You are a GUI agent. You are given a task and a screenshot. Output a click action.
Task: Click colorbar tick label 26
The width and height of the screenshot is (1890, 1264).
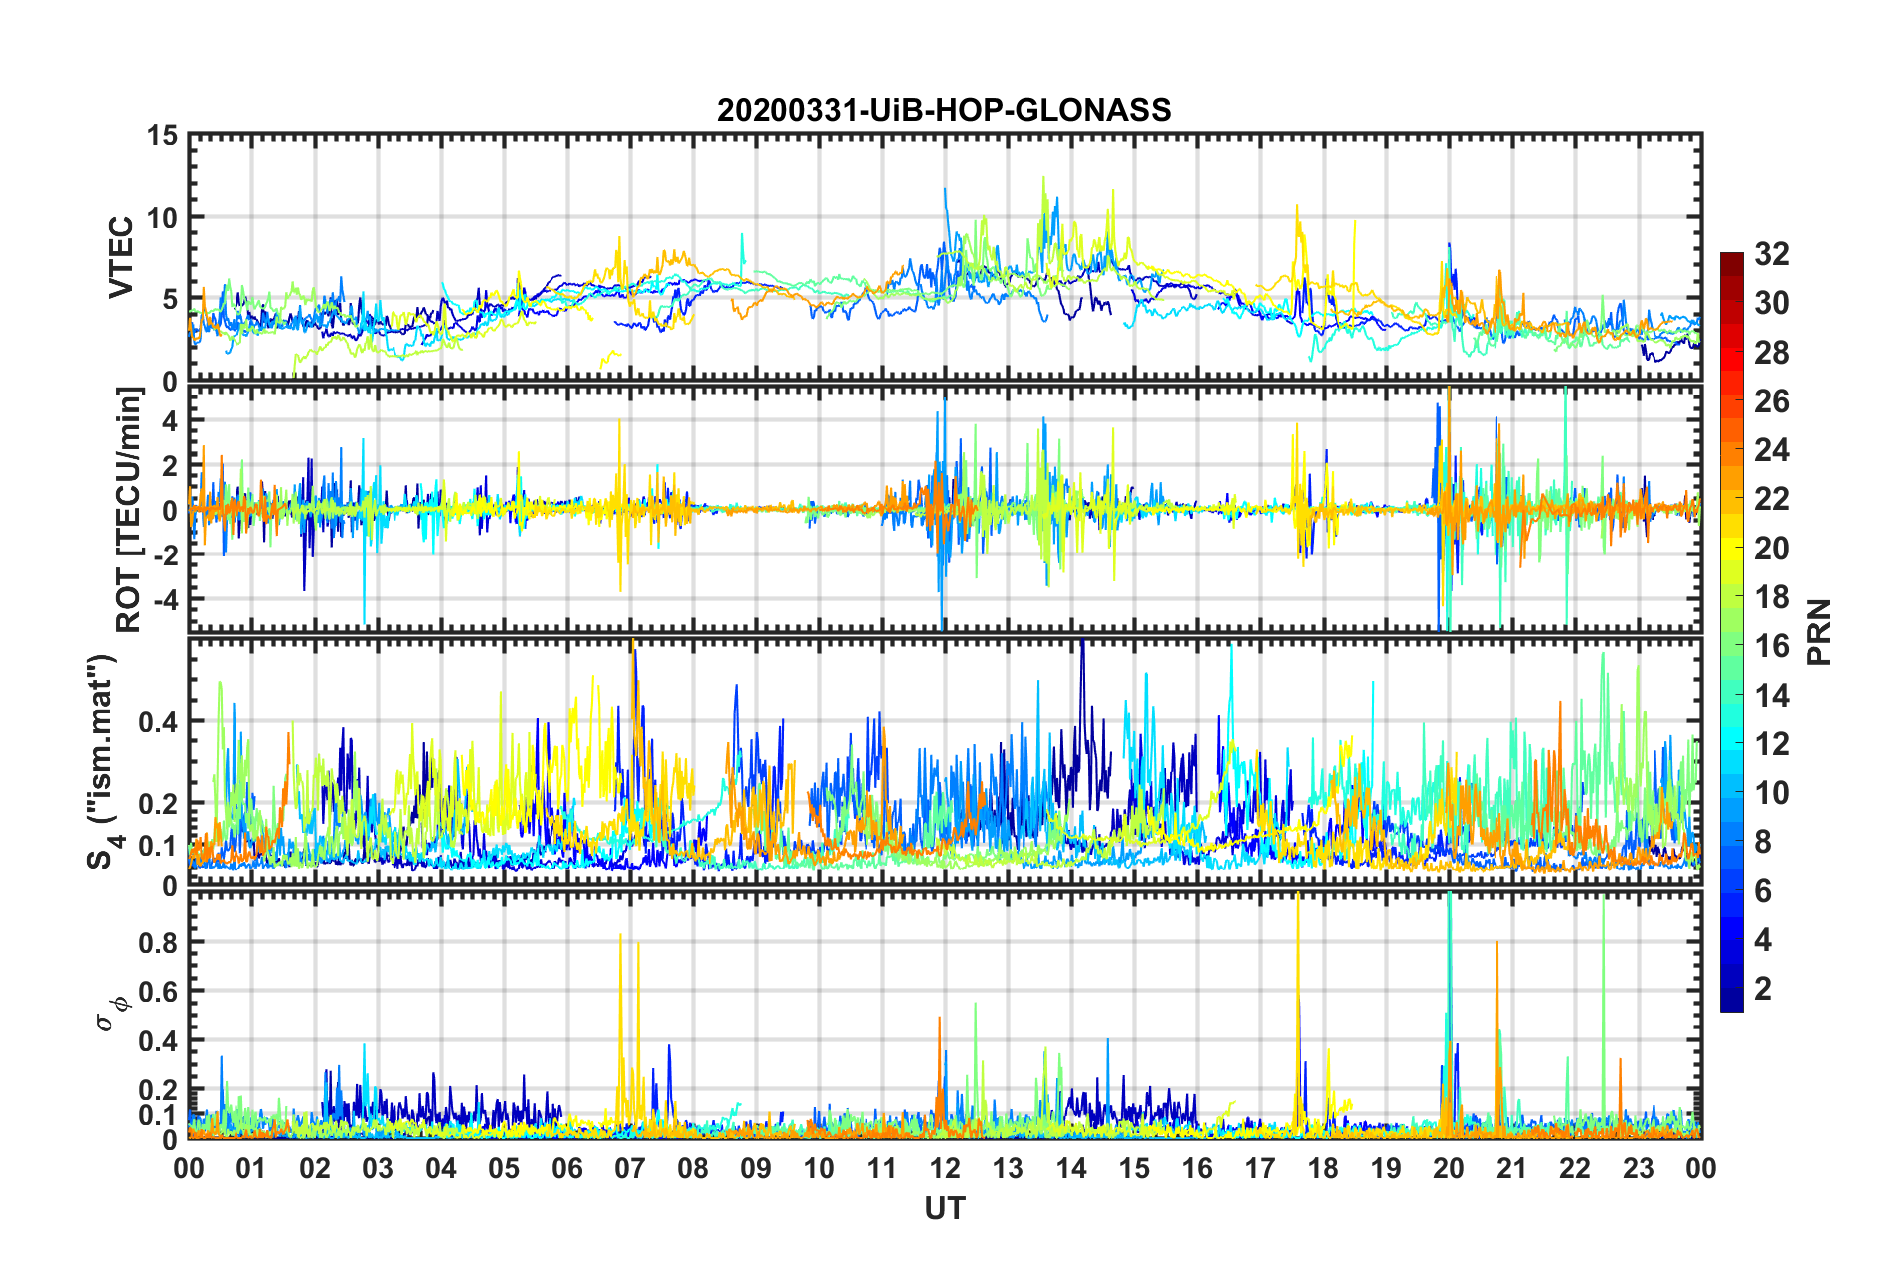point(1771,401)
